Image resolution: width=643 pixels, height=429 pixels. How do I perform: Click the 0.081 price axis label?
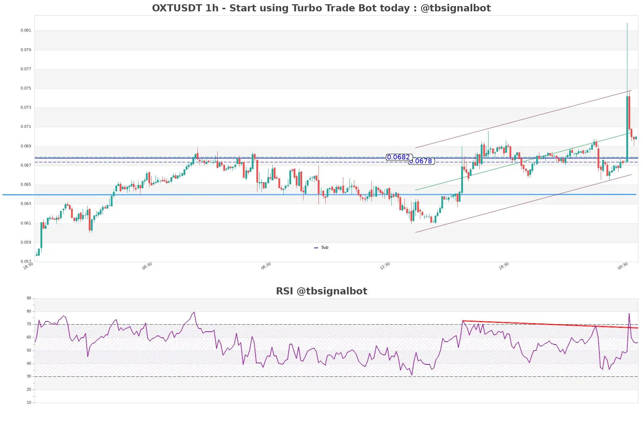(26, 31)
